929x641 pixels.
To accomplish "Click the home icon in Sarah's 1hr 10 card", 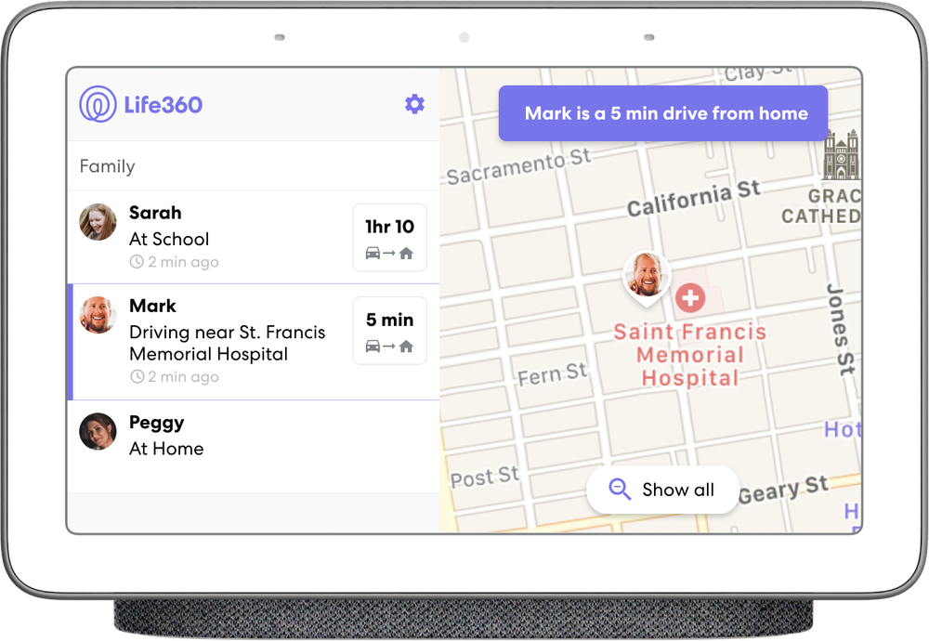I will pyautogui.click(x=406, y=253).
